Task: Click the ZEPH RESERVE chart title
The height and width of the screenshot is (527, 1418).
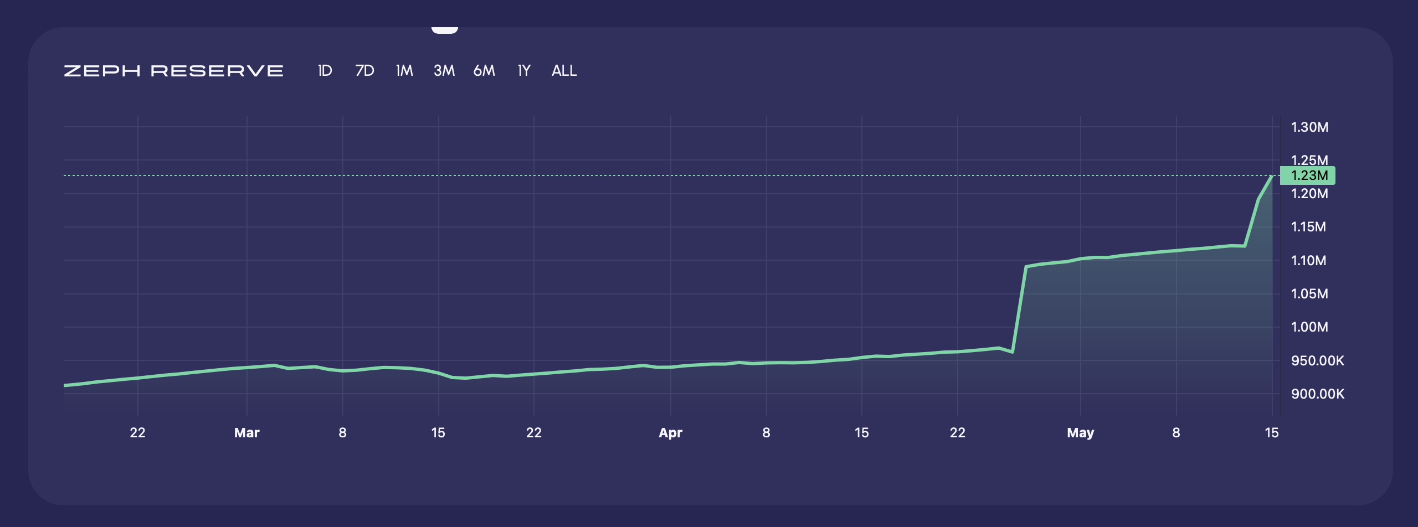Action: (x=173, y=71)
